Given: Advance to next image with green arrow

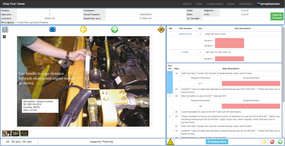Looking at the screenshot, I should tap(115, 29).
